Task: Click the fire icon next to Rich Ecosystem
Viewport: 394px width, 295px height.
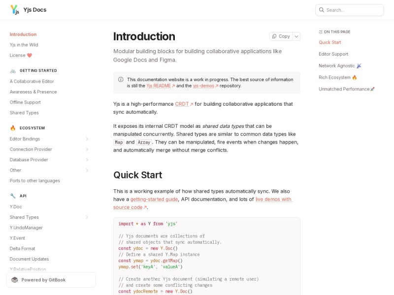Action: coord(354,78)
